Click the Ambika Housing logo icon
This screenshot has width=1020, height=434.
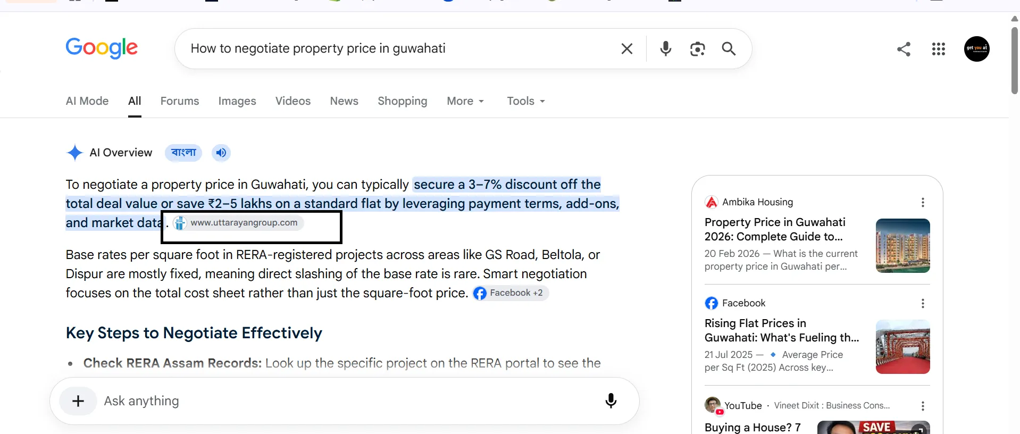click(711, 202)
